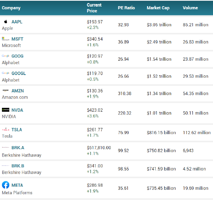This screenshot has height=201, width=213.
Task: Click the $2.49 trillion market cap
Action: click(159, 42)
